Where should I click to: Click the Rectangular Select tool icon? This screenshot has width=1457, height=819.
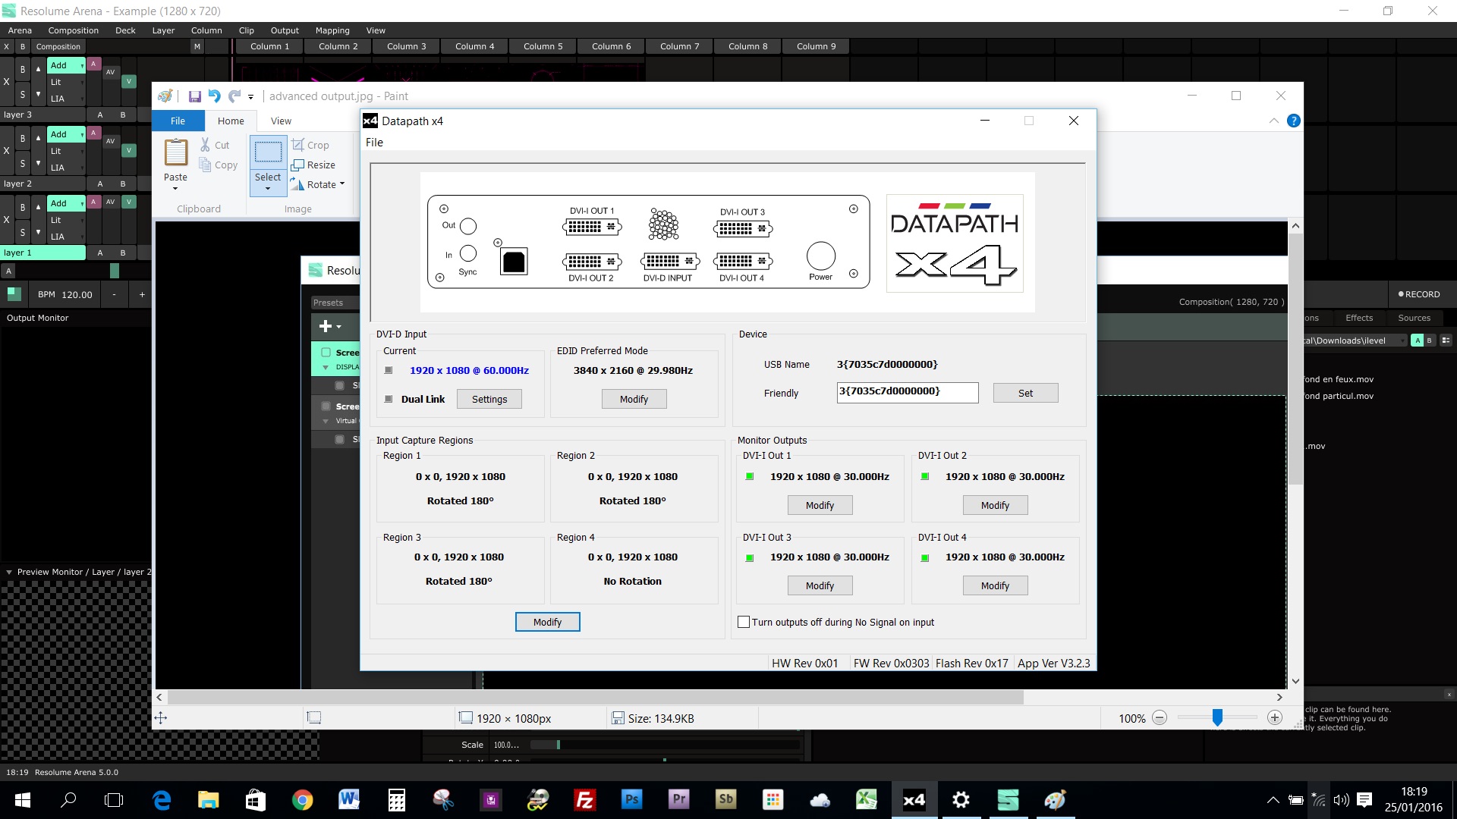[268, 152]
